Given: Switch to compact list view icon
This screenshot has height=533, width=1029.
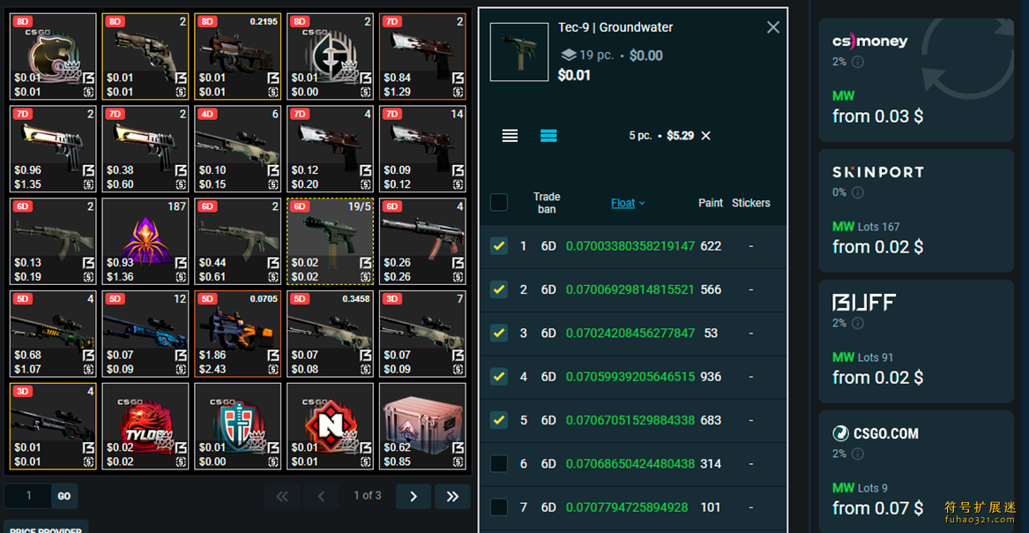Looking at the screenshot, I should coord(510,136).
